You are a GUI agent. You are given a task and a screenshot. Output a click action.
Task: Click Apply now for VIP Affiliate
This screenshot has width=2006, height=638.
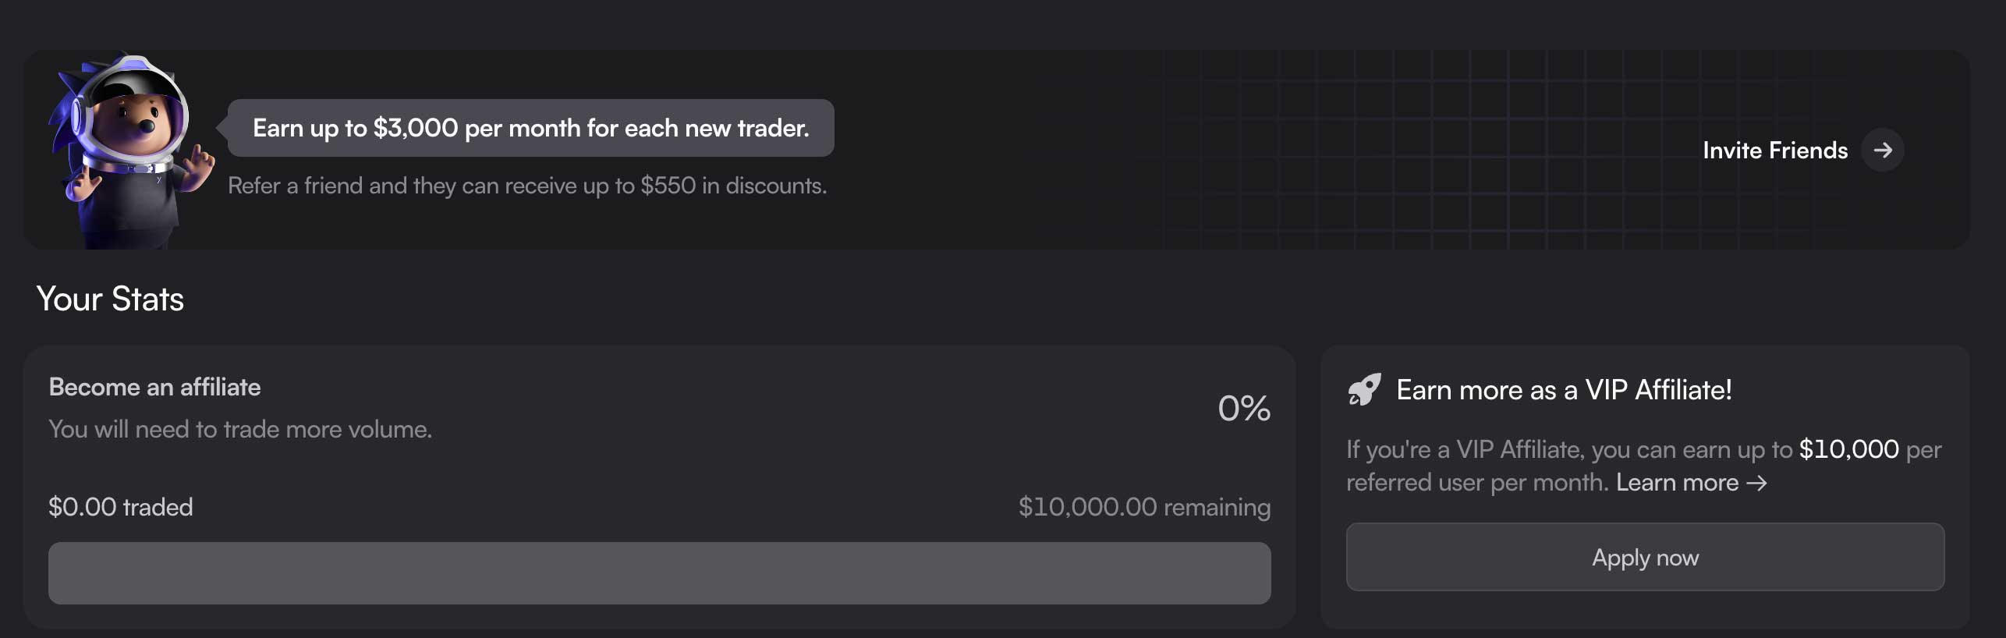tap(1646, 557)
